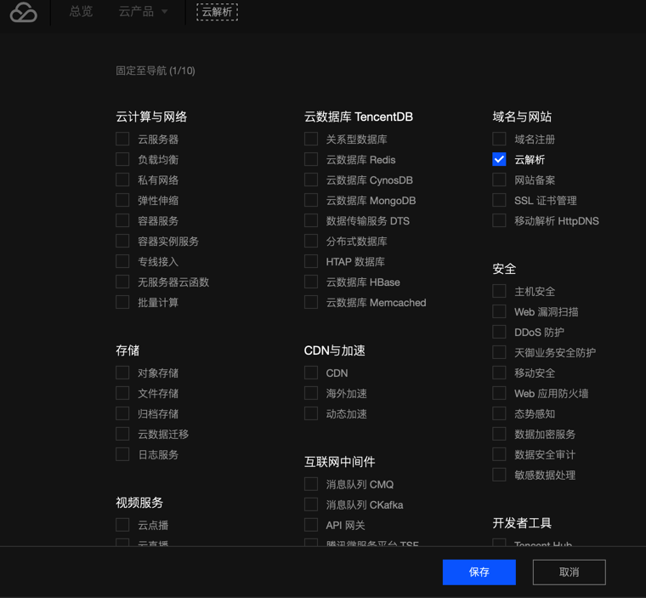Tick the 移动安全 checkbox
646x598 pixels.
point(499,373)
